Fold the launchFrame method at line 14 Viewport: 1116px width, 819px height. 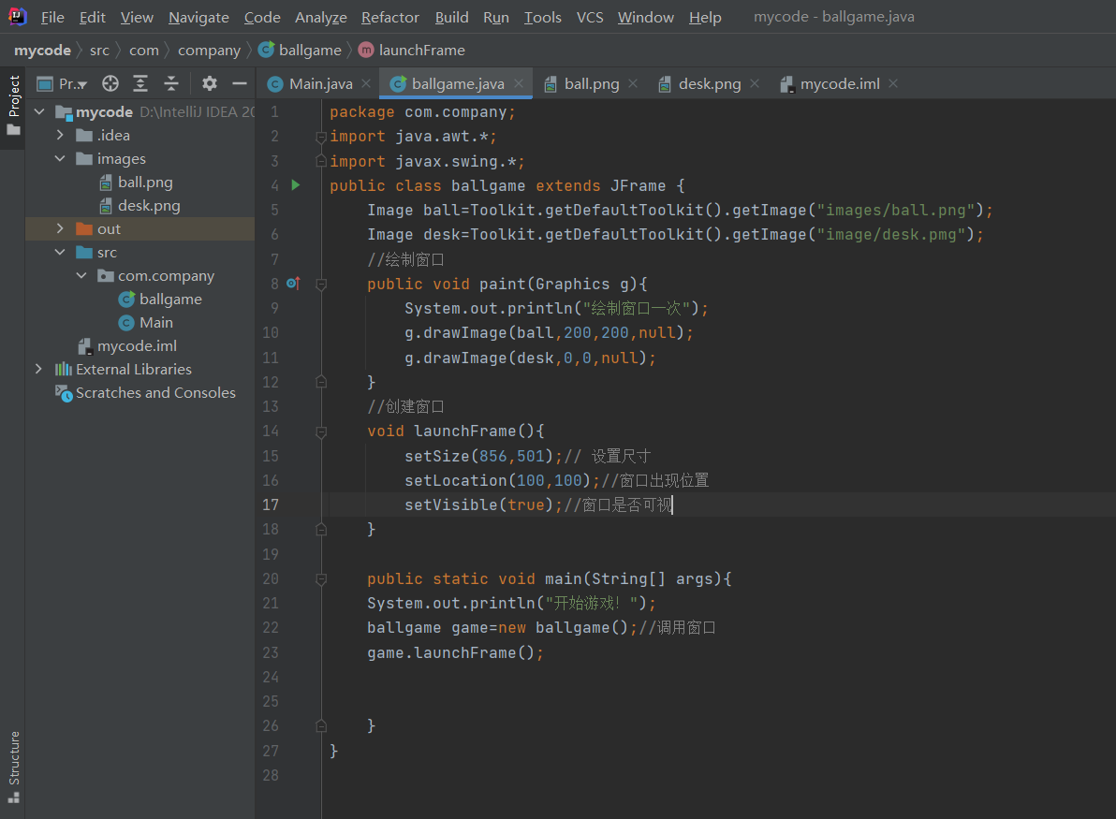321,431
